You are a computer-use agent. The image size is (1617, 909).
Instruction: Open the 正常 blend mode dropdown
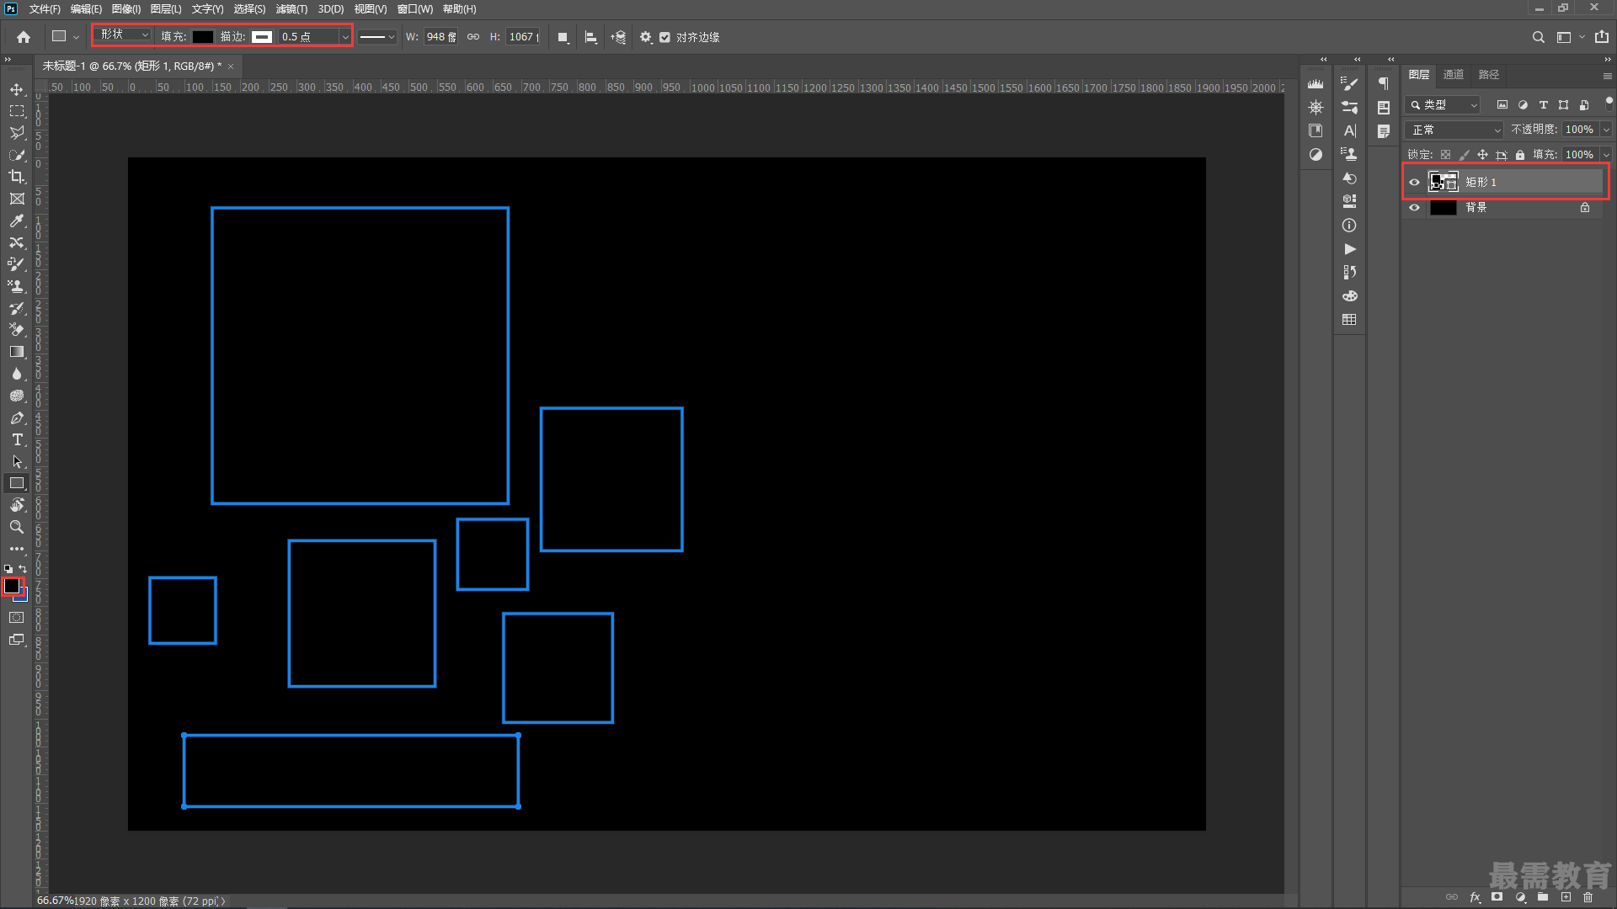tap(1454, 130)
